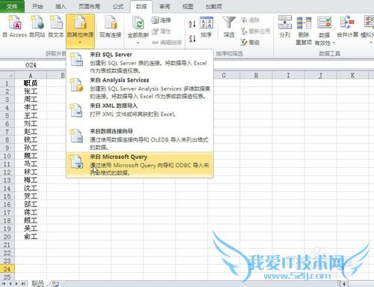The width and height of the screenshot is (374, 287).
Task: Switch to the 职员 sheet tab
Action: click(37, 283)
